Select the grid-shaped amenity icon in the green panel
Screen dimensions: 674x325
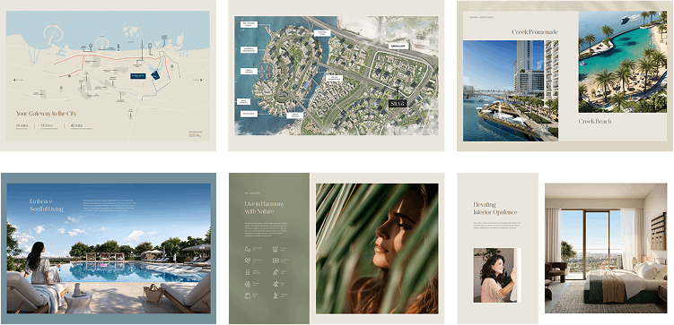[x=275, y=261]
